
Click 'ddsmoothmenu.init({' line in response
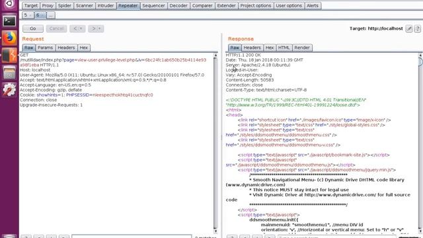[274, 219]
